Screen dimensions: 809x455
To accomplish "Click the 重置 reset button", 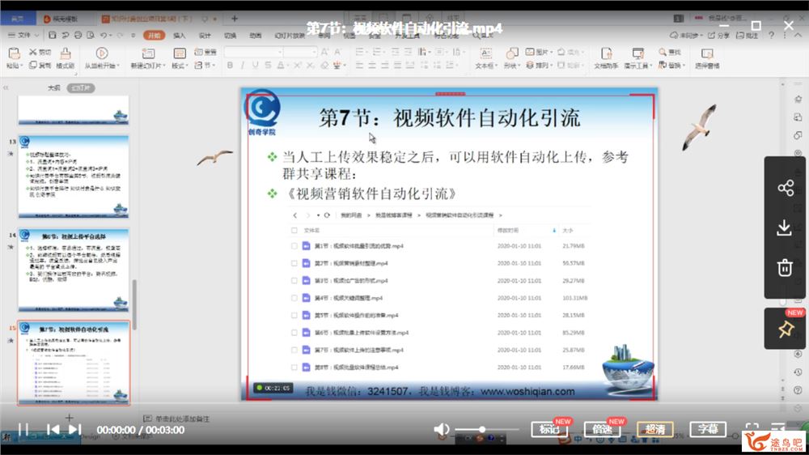I will pos(205,52).
